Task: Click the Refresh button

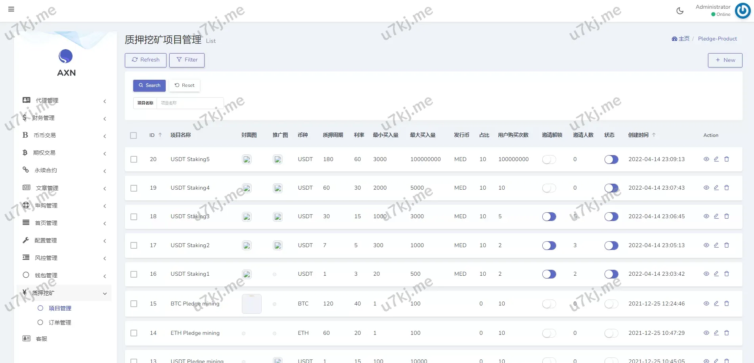Action: [x=145, y=60]
